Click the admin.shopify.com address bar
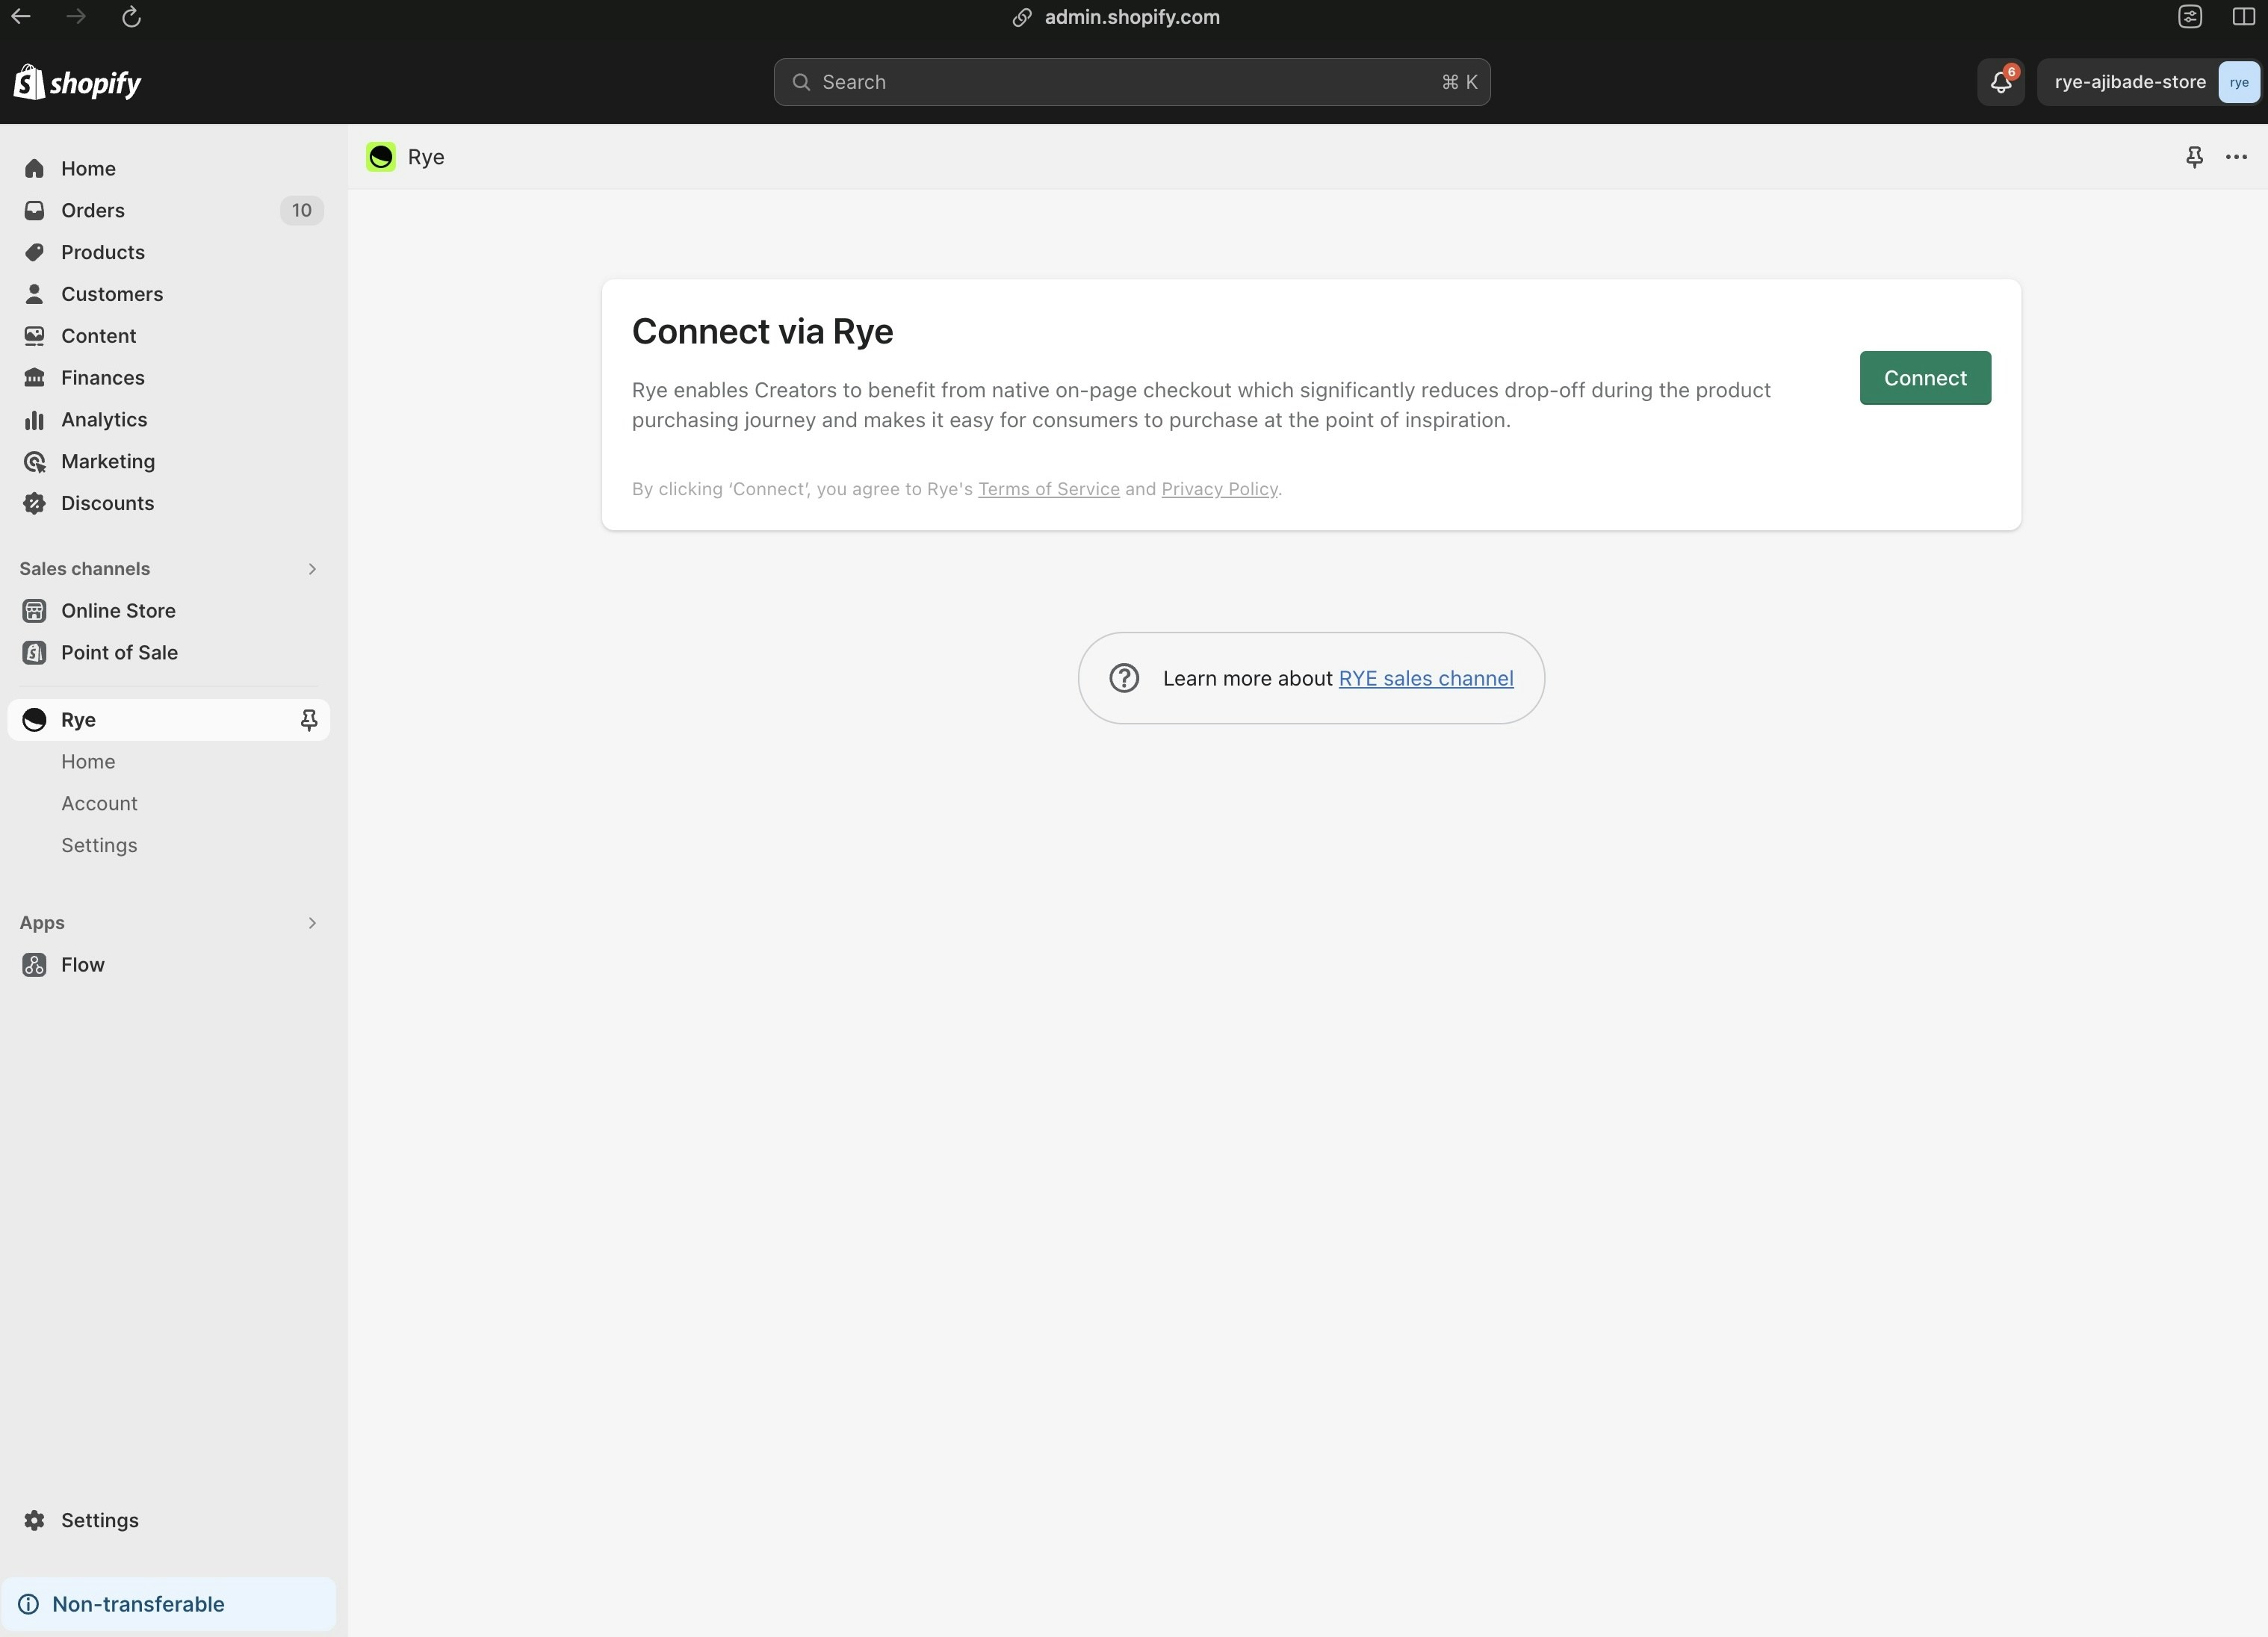The image size is (2268, 1637). point(1131,17)
